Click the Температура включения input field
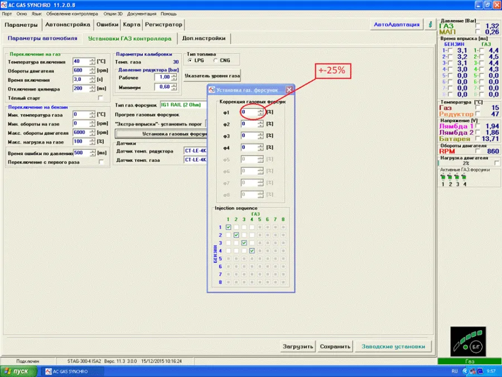Viewport: 502px width, 377px height. [81, 61]
